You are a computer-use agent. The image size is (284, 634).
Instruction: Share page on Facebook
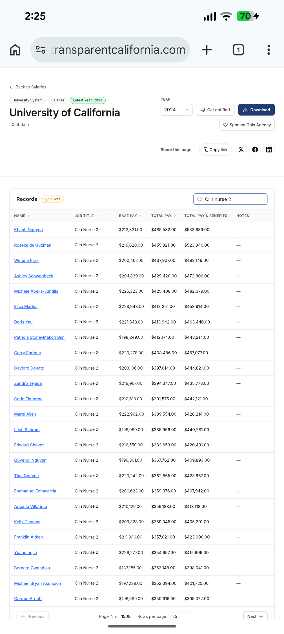[x=255, y=149]
